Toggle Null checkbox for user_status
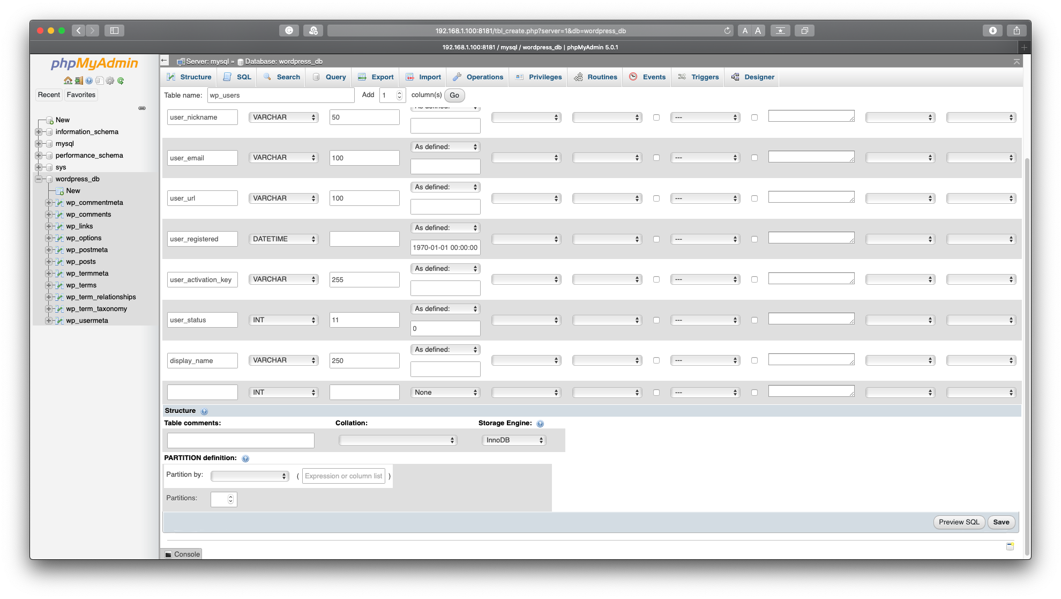Image resolution: width=1061 pixels, height=599 pixels. [x=656, y=320]
